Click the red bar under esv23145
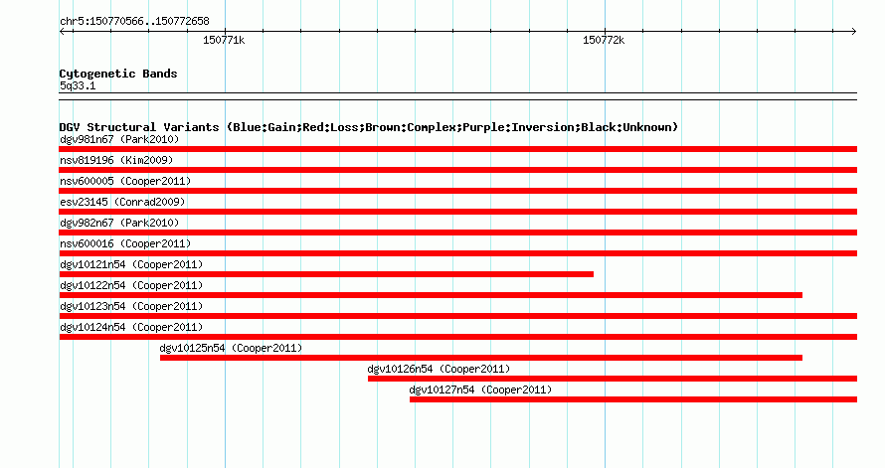 (457, 212)
